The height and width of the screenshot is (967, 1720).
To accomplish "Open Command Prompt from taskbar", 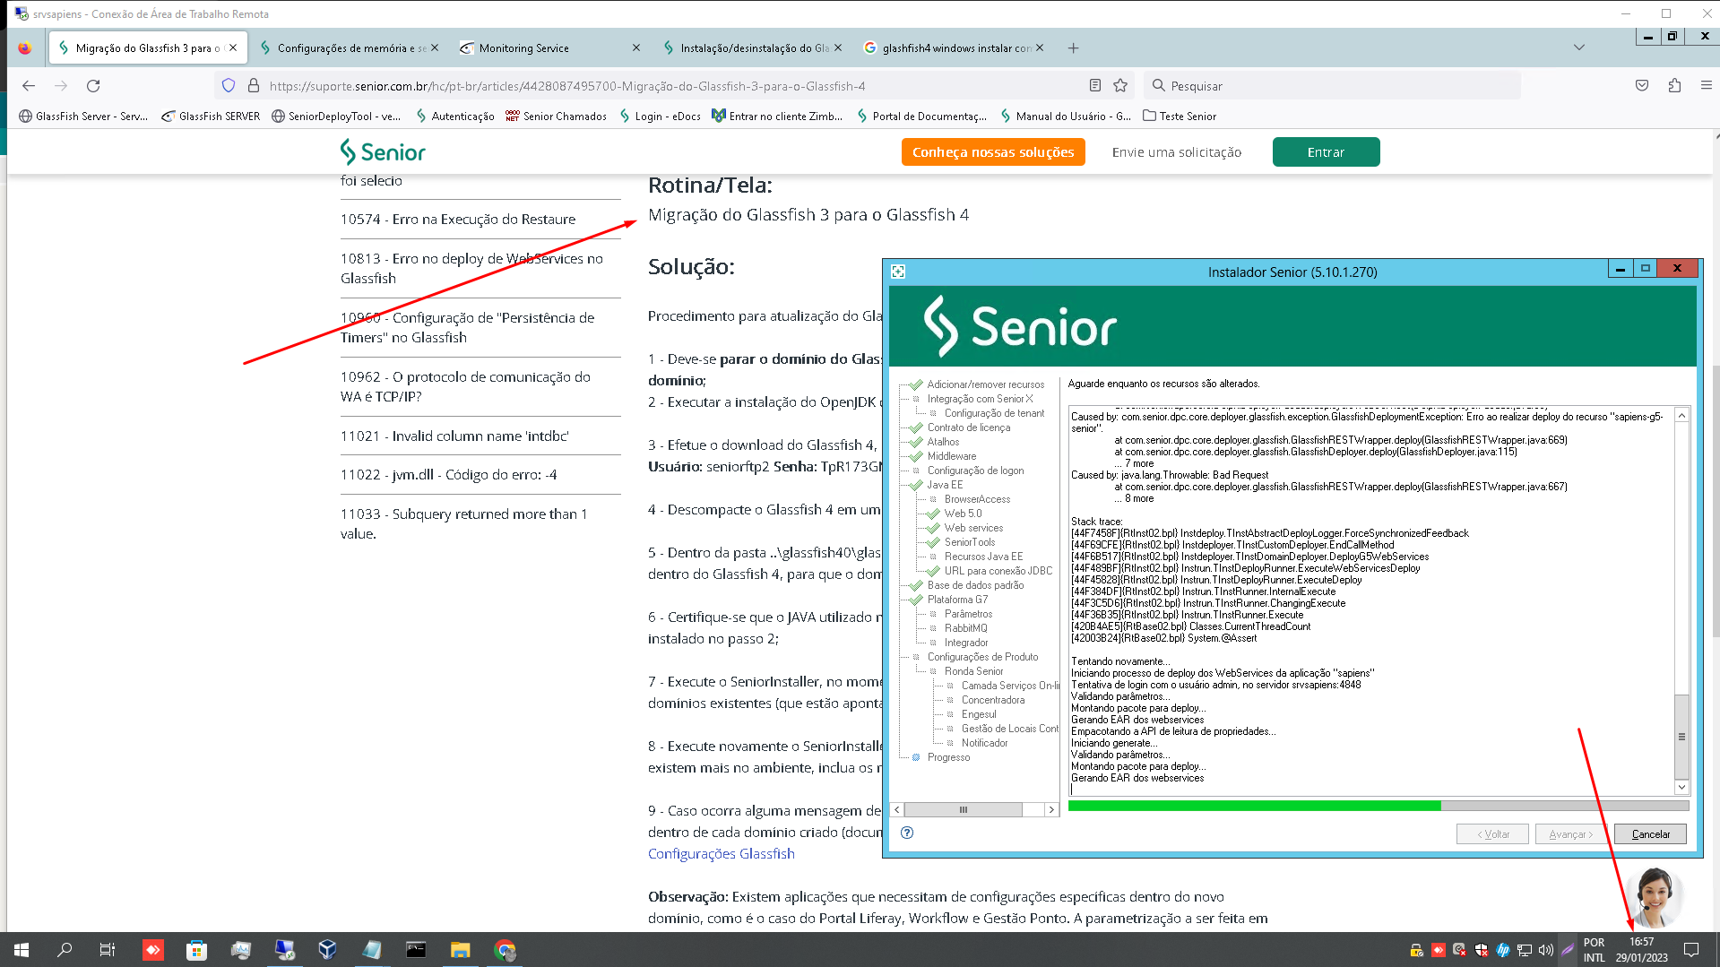I will (416, 950).
